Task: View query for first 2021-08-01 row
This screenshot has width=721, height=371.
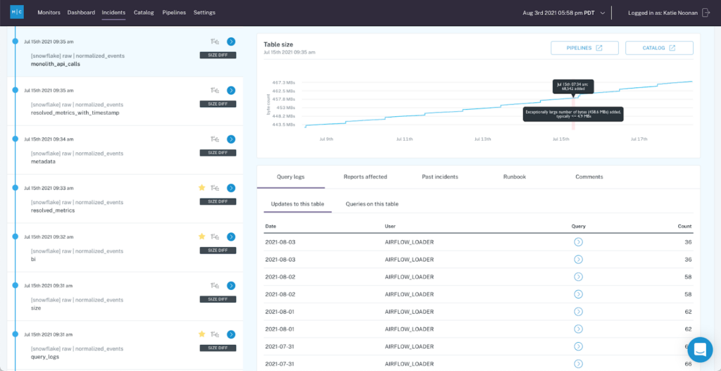Action: pyautogui.click(x=579, y=312)
